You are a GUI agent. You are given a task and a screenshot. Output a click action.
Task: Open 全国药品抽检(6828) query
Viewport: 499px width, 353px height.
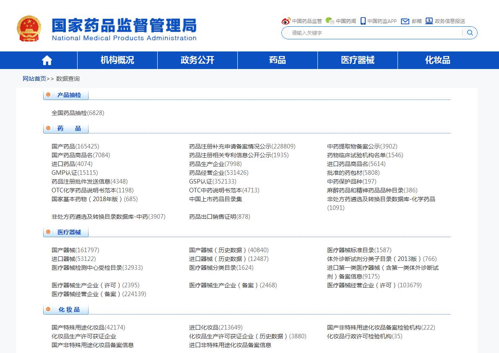pyautogui.click(x=78, y=113)
